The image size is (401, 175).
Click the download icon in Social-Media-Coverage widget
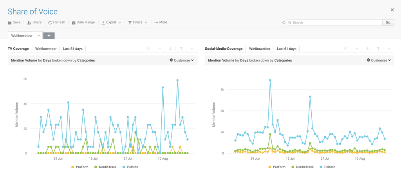pyautogui.click(x=367, y=49)
